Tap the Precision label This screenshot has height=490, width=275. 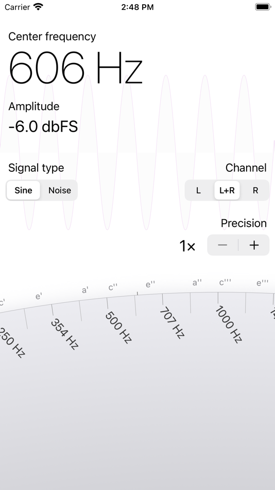tap(244, 223)
